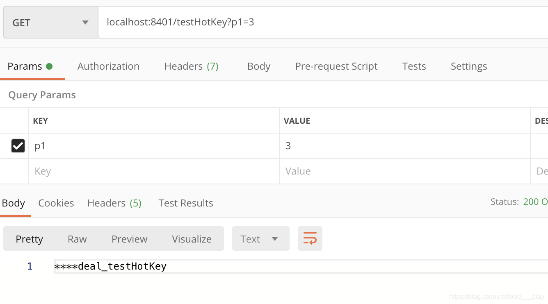Uncheck the p1 parameter checkbox
548x304 pixels.
pyautogui.click(x=18, y=145)
